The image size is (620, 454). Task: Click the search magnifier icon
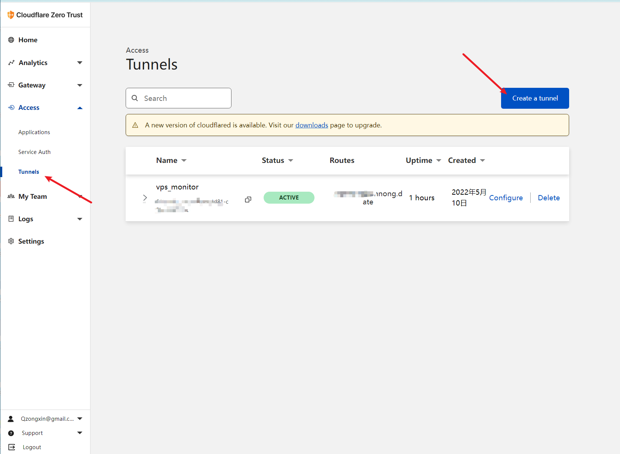pyautogui.click(x=135, y=98)
